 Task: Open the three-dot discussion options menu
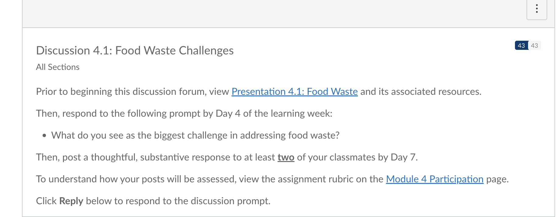(x=537, y=9)
